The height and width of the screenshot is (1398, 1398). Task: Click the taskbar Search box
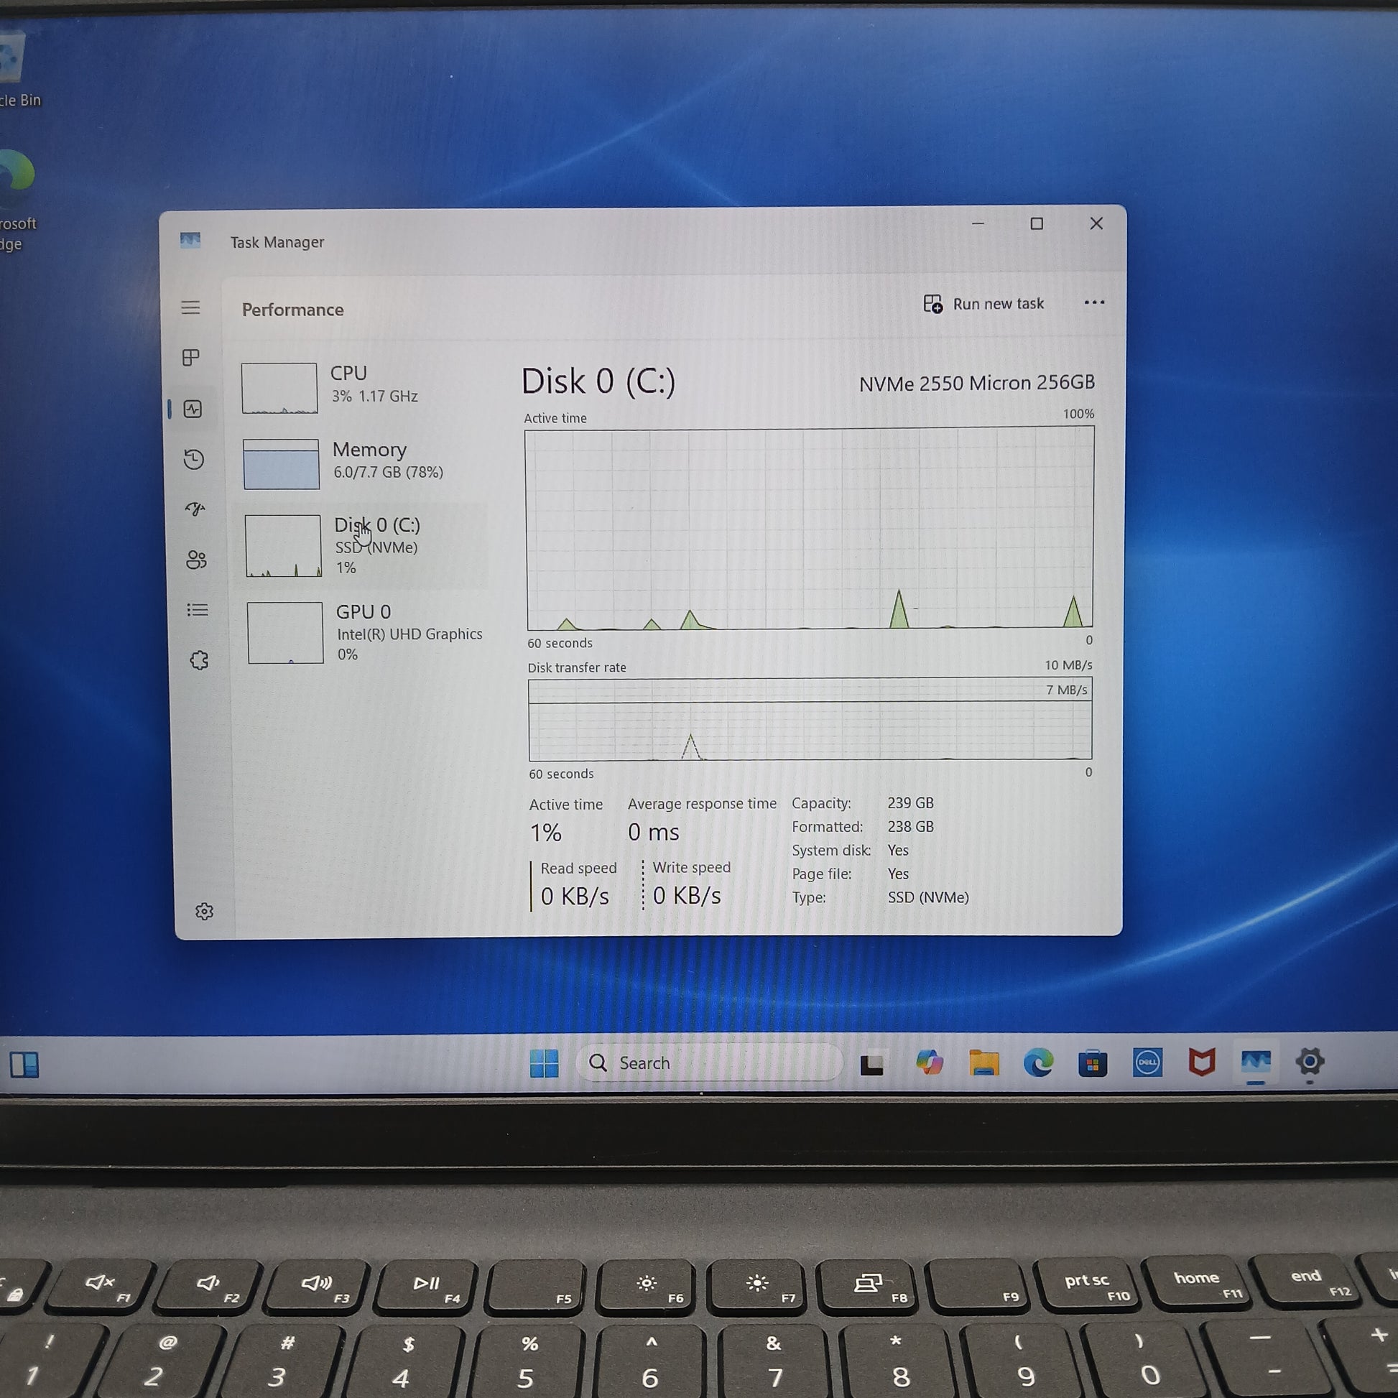coord(709,1063)
